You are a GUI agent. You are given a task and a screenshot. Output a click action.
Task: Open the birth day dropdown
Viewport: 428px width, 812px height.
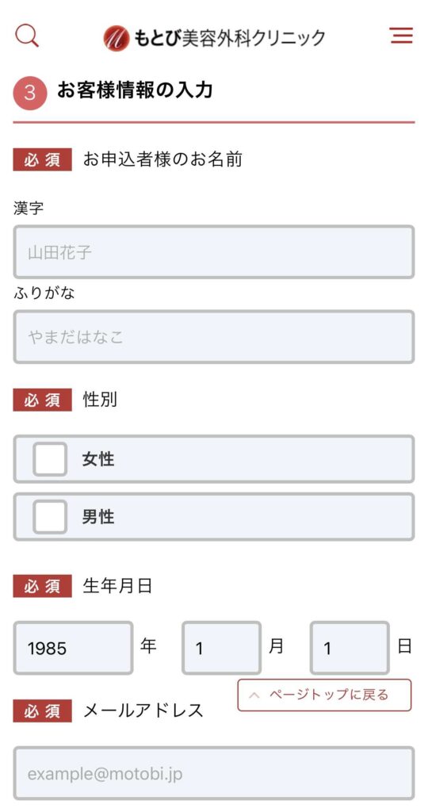pos(350,648)
